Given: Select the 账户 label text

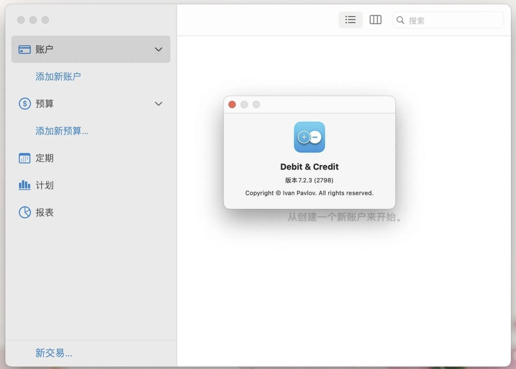Looking at the screenshot, I should 45,49.
